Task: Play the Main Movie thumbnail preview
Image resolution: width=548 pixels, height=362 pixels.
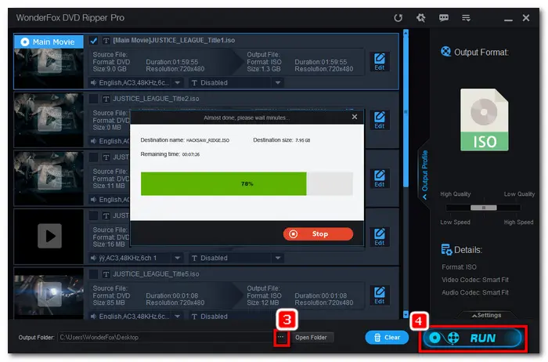Action: click(x=49, y=61)
